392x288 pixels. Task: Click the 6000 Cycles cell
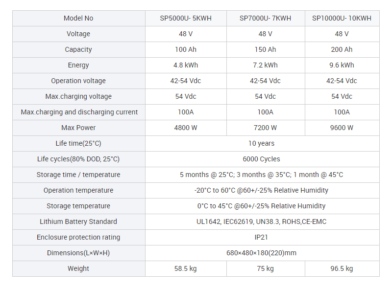pos(262,159)
